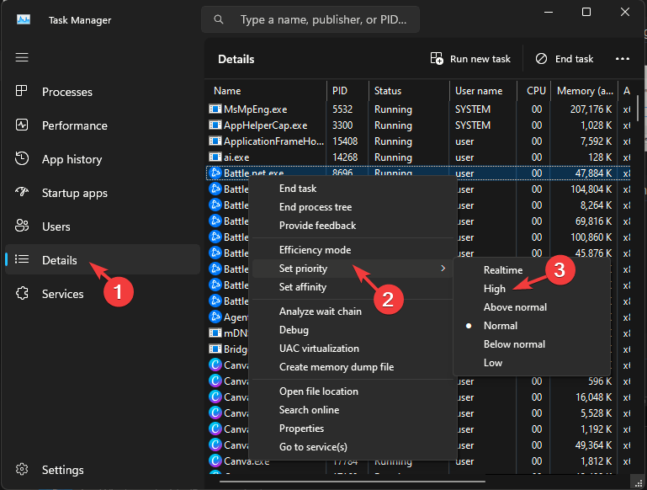This screenshot has width=647, height=490.
Task: Click the Canva icon in the 596 K row
Action: 215,381
